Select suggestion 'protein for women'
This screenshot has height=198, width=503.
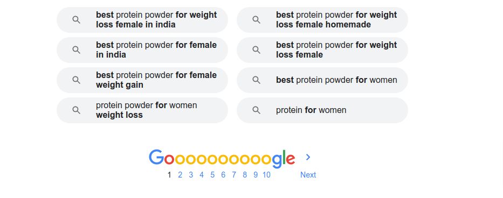pyautogui.click(x=322, y=110)
